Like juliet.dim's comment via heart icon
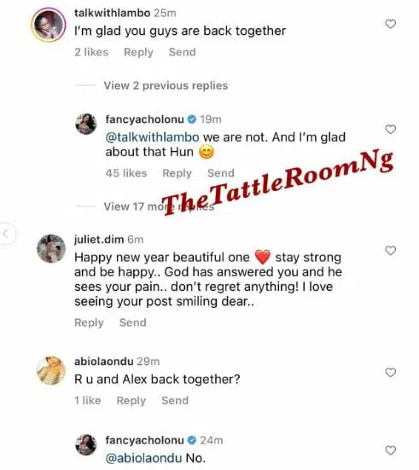This screenshot has width=419, height=470. point(390,250)
